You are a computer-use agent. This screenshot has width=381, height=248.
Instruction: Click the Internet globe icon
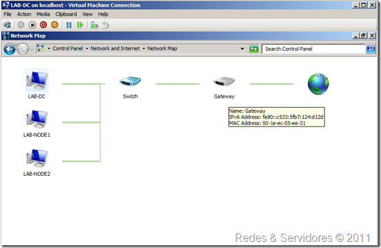pyautogui.click(x=318, y=84)
